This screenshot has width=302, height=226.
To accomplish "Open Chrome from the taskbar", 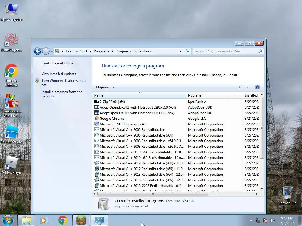I will point(63,220).
